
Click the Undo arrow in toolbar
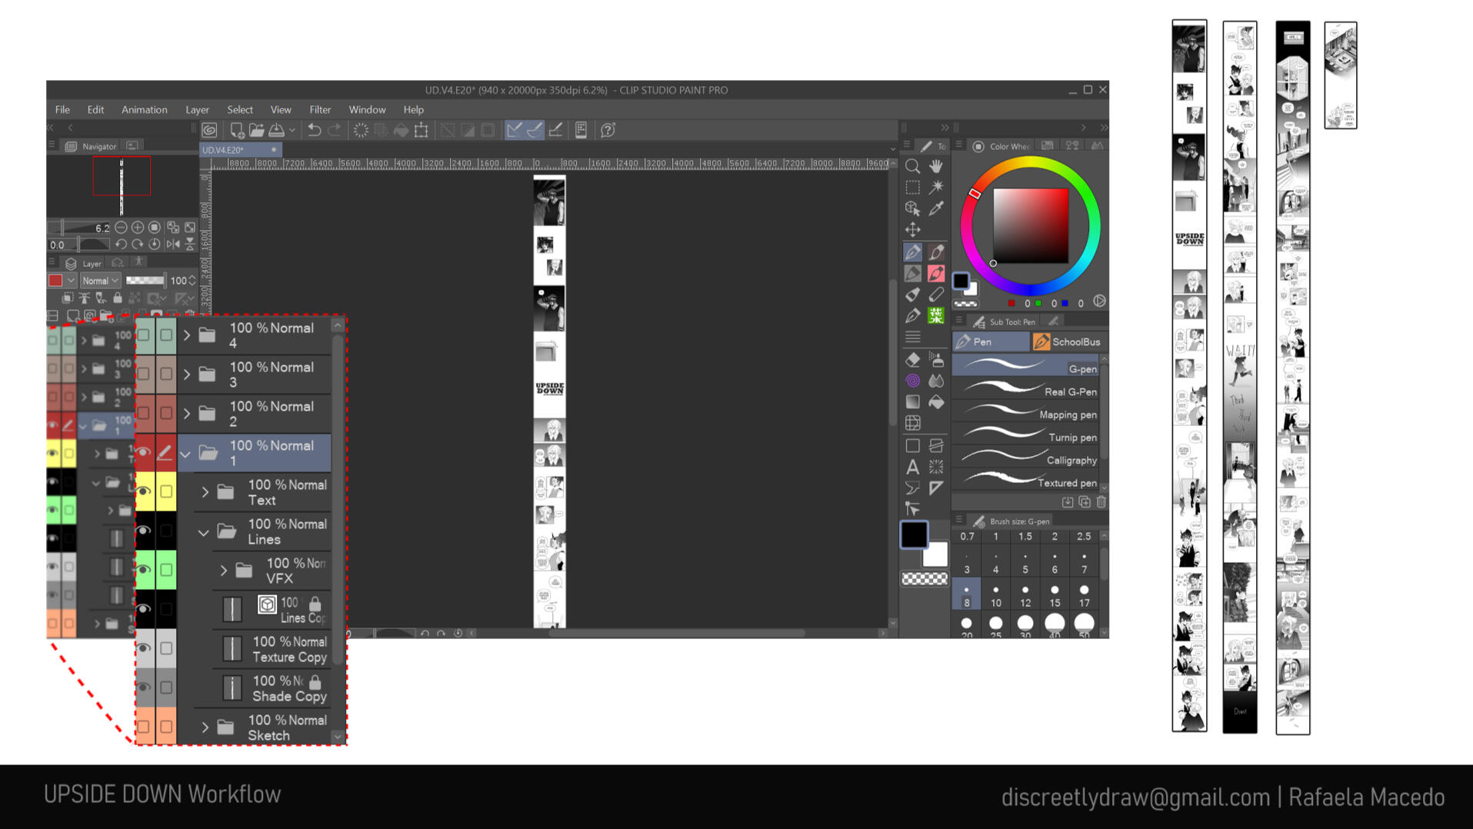[x=314, y=130]
